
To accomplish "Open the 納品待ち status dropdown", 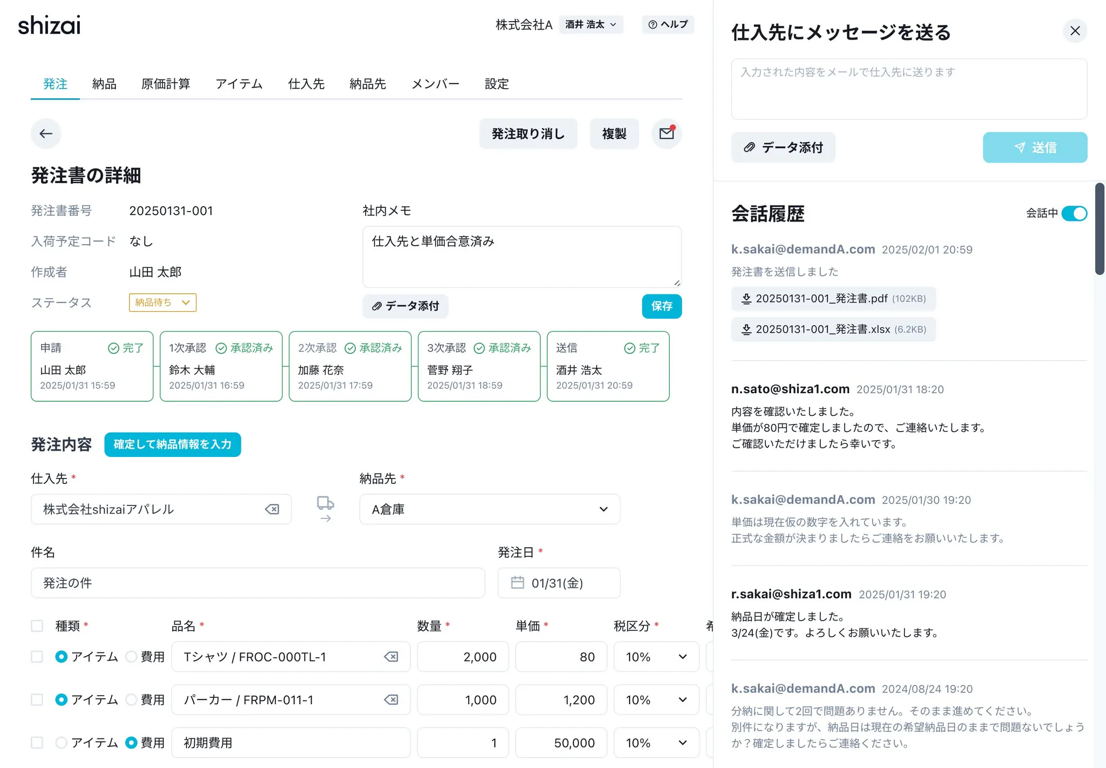I will (x=163, y=302).
